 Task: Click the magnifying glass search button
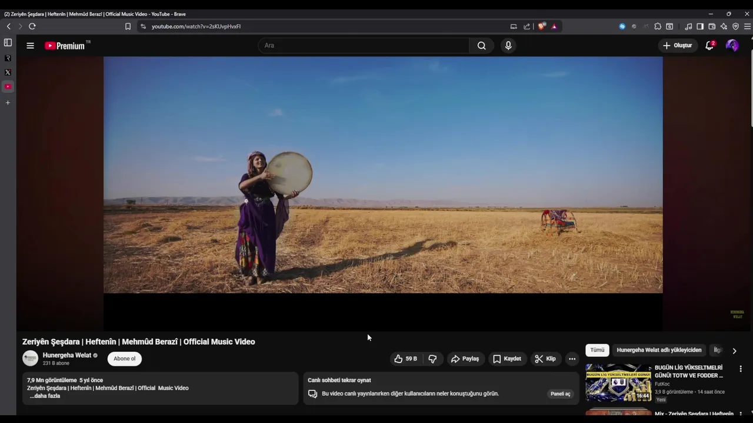click(x=482, y=45)
